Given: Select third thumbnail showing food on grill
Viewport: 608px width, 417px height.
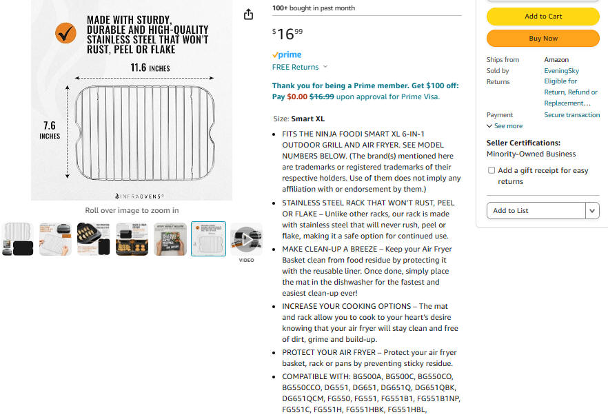Looking at the screenshot, I should coord(94,239).
